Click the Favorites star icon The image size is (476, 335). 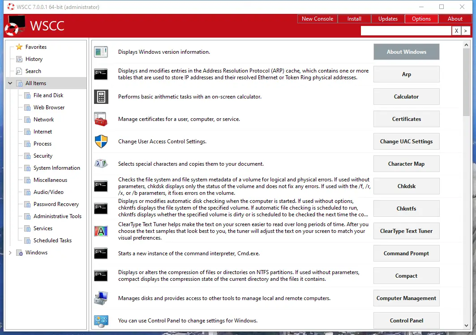click(19, 47)
